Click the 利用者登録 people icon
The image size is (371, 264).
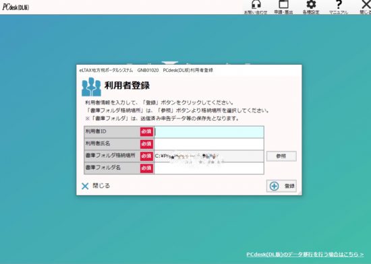[91, 87]
